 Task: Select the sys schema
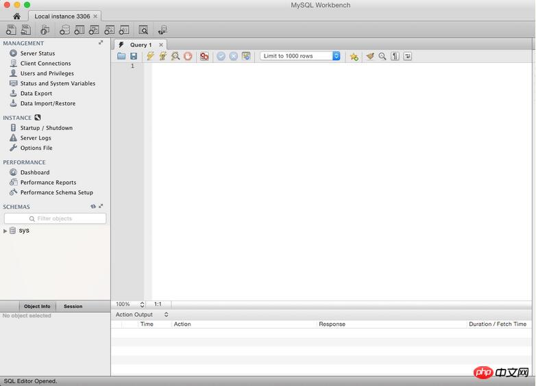click(24, 231)
